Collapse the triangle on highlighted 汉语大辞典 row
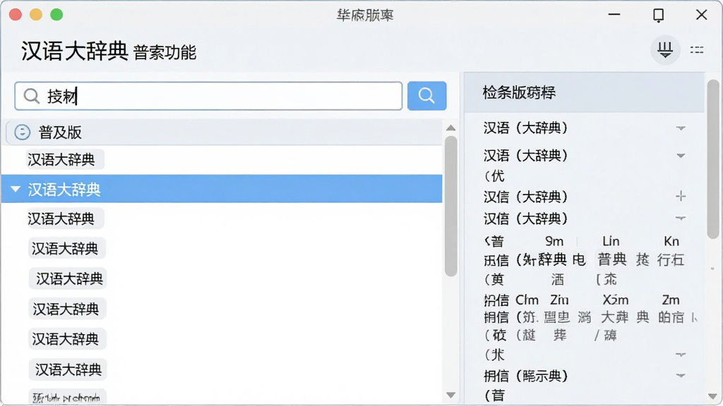The height and width of the screenshot is (406, 723). pyautogui.click(x=16, y=189)
